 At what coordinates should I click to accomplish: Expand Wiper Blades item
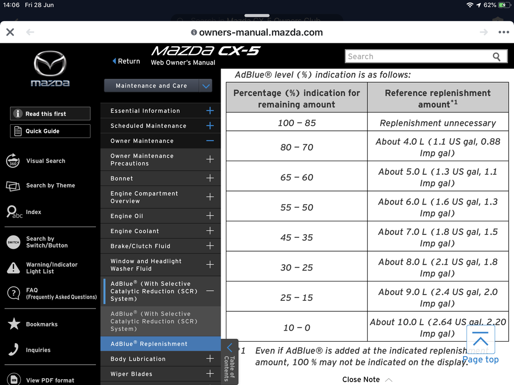coord(210,374)
